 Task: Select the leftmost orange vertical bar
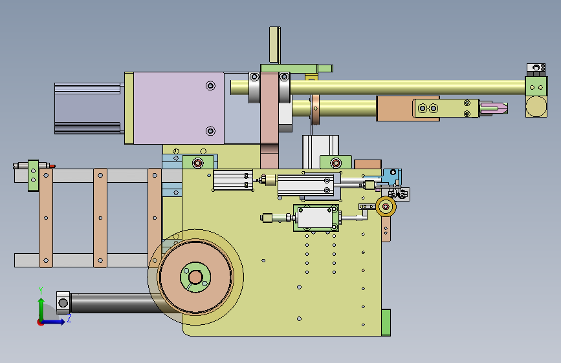point(46,218)
